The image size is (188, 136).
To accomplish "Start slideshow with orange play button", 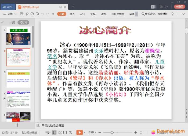I will click(x=79, y=132).
